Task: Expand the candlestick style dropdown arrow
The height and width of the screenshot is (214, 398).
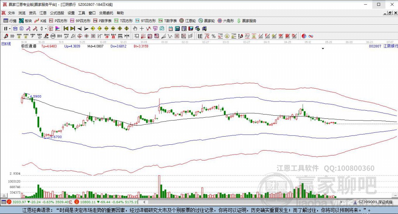Action: (46, 29)
